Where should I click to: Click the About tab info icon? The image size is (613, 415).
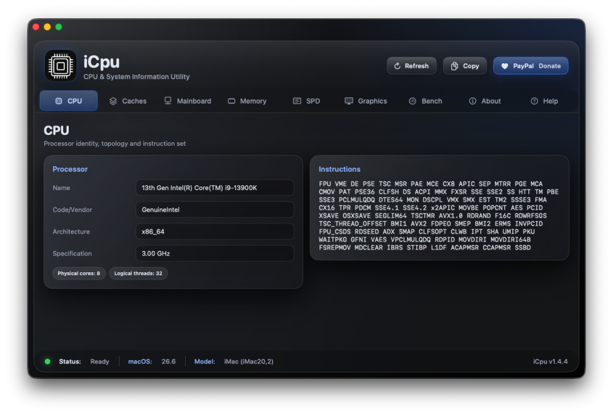pos(473,101)
